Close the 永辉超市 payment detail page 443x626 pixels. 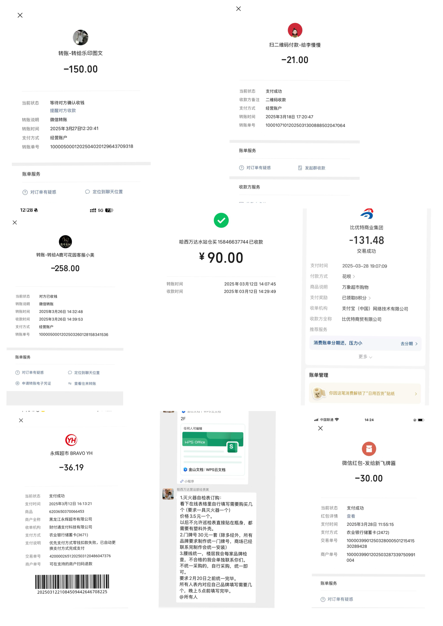click(x=21, y=420)
